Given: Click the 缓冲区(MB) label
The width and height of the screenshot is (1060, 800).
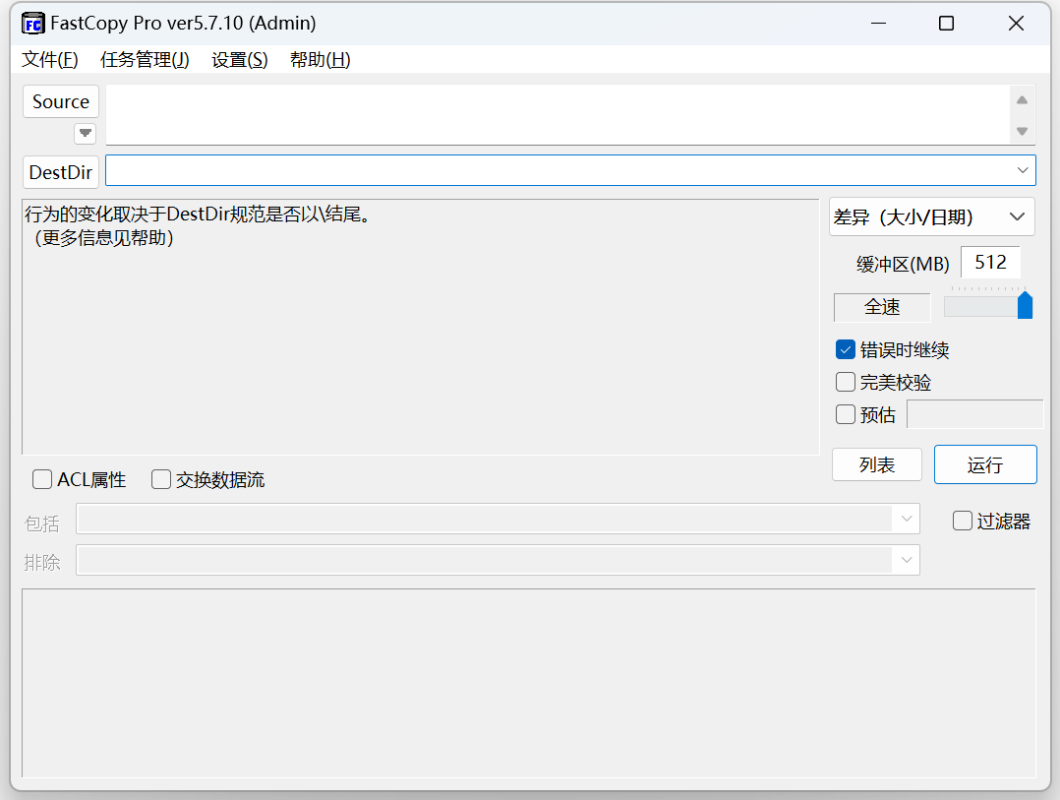Looking at the screenshot, I should coord(903,264).
